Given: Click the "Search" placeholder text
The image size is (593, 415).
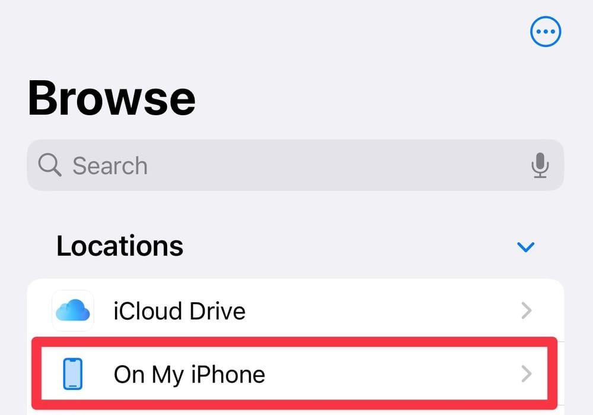Looking at the screenshot, I should (x=110, y=166).
